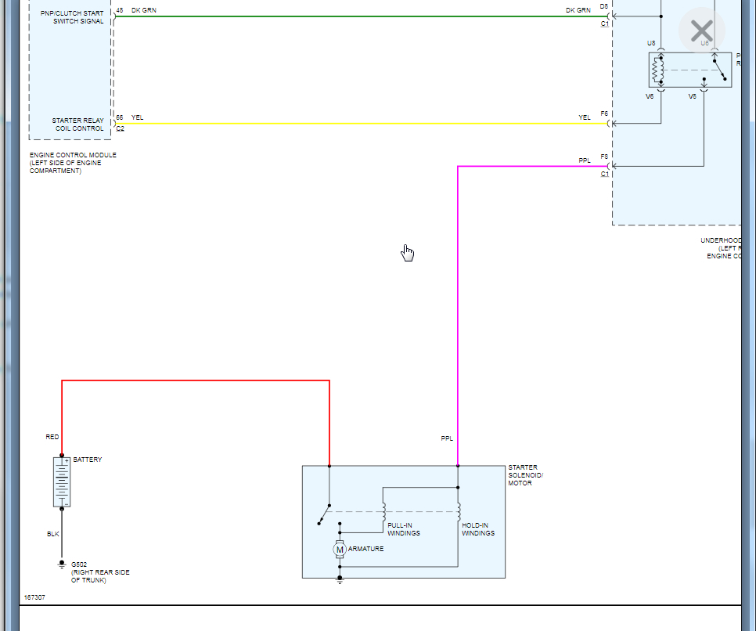
Task: Select the pull-in windings coil symbol
Action: (x=383, y=511)
